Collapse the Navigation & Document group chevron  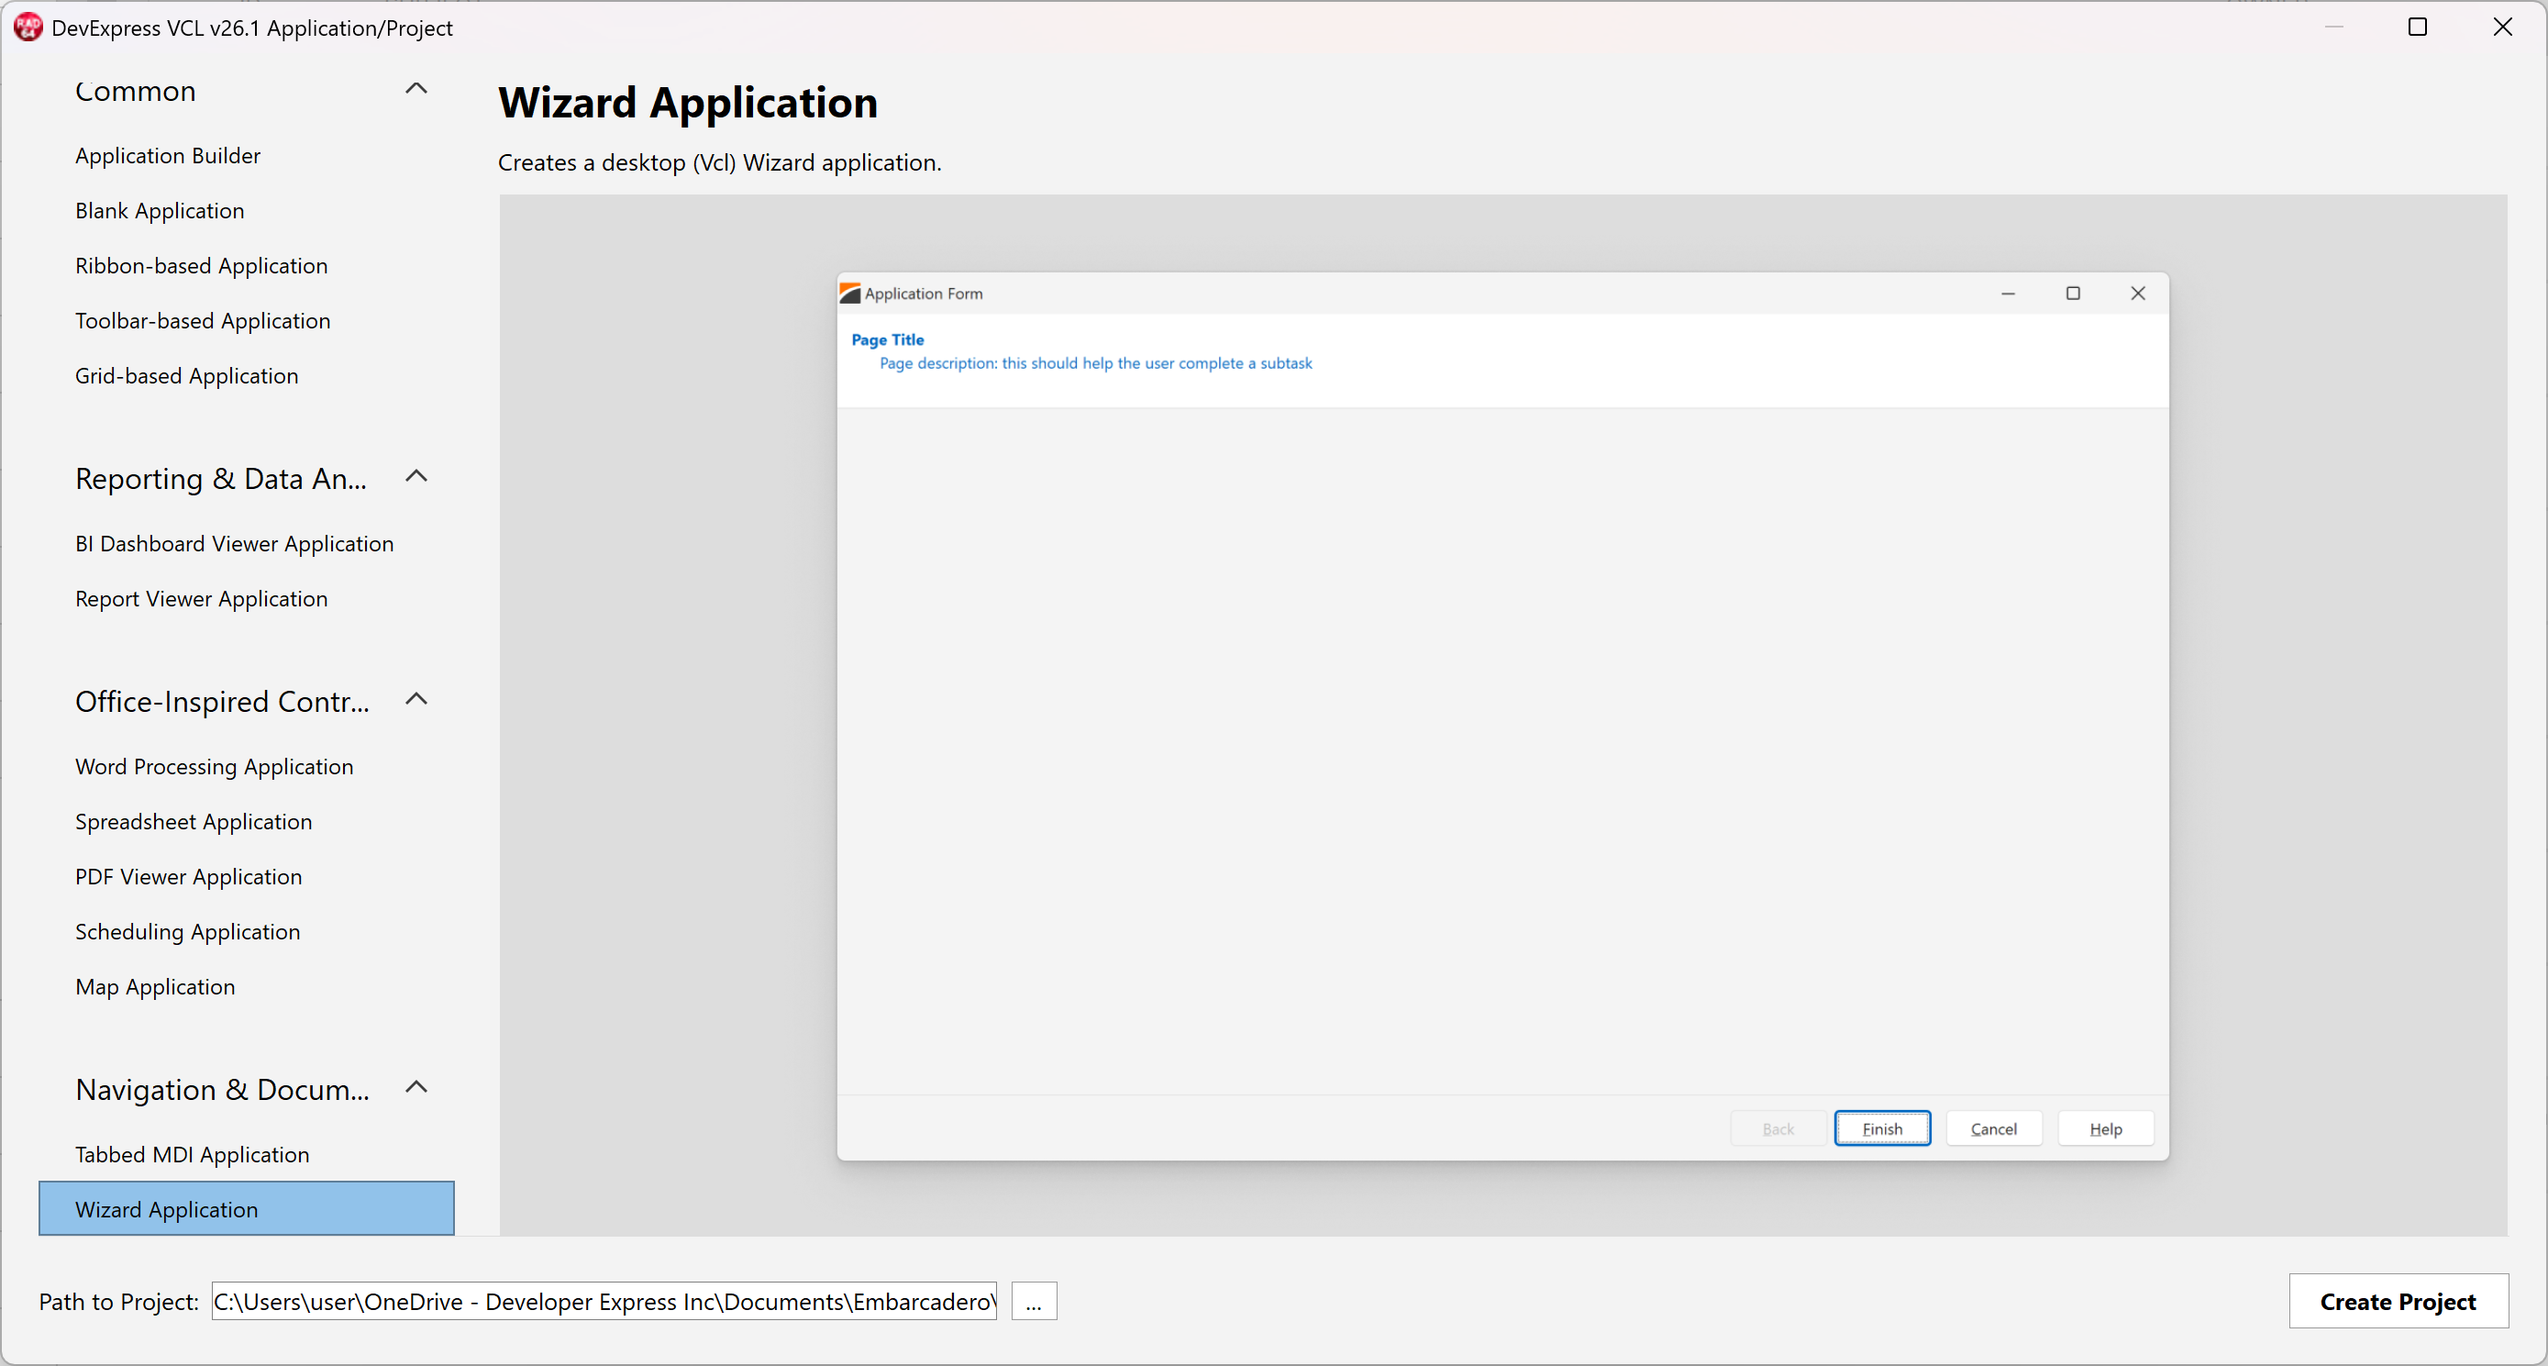click(416, 1087)
